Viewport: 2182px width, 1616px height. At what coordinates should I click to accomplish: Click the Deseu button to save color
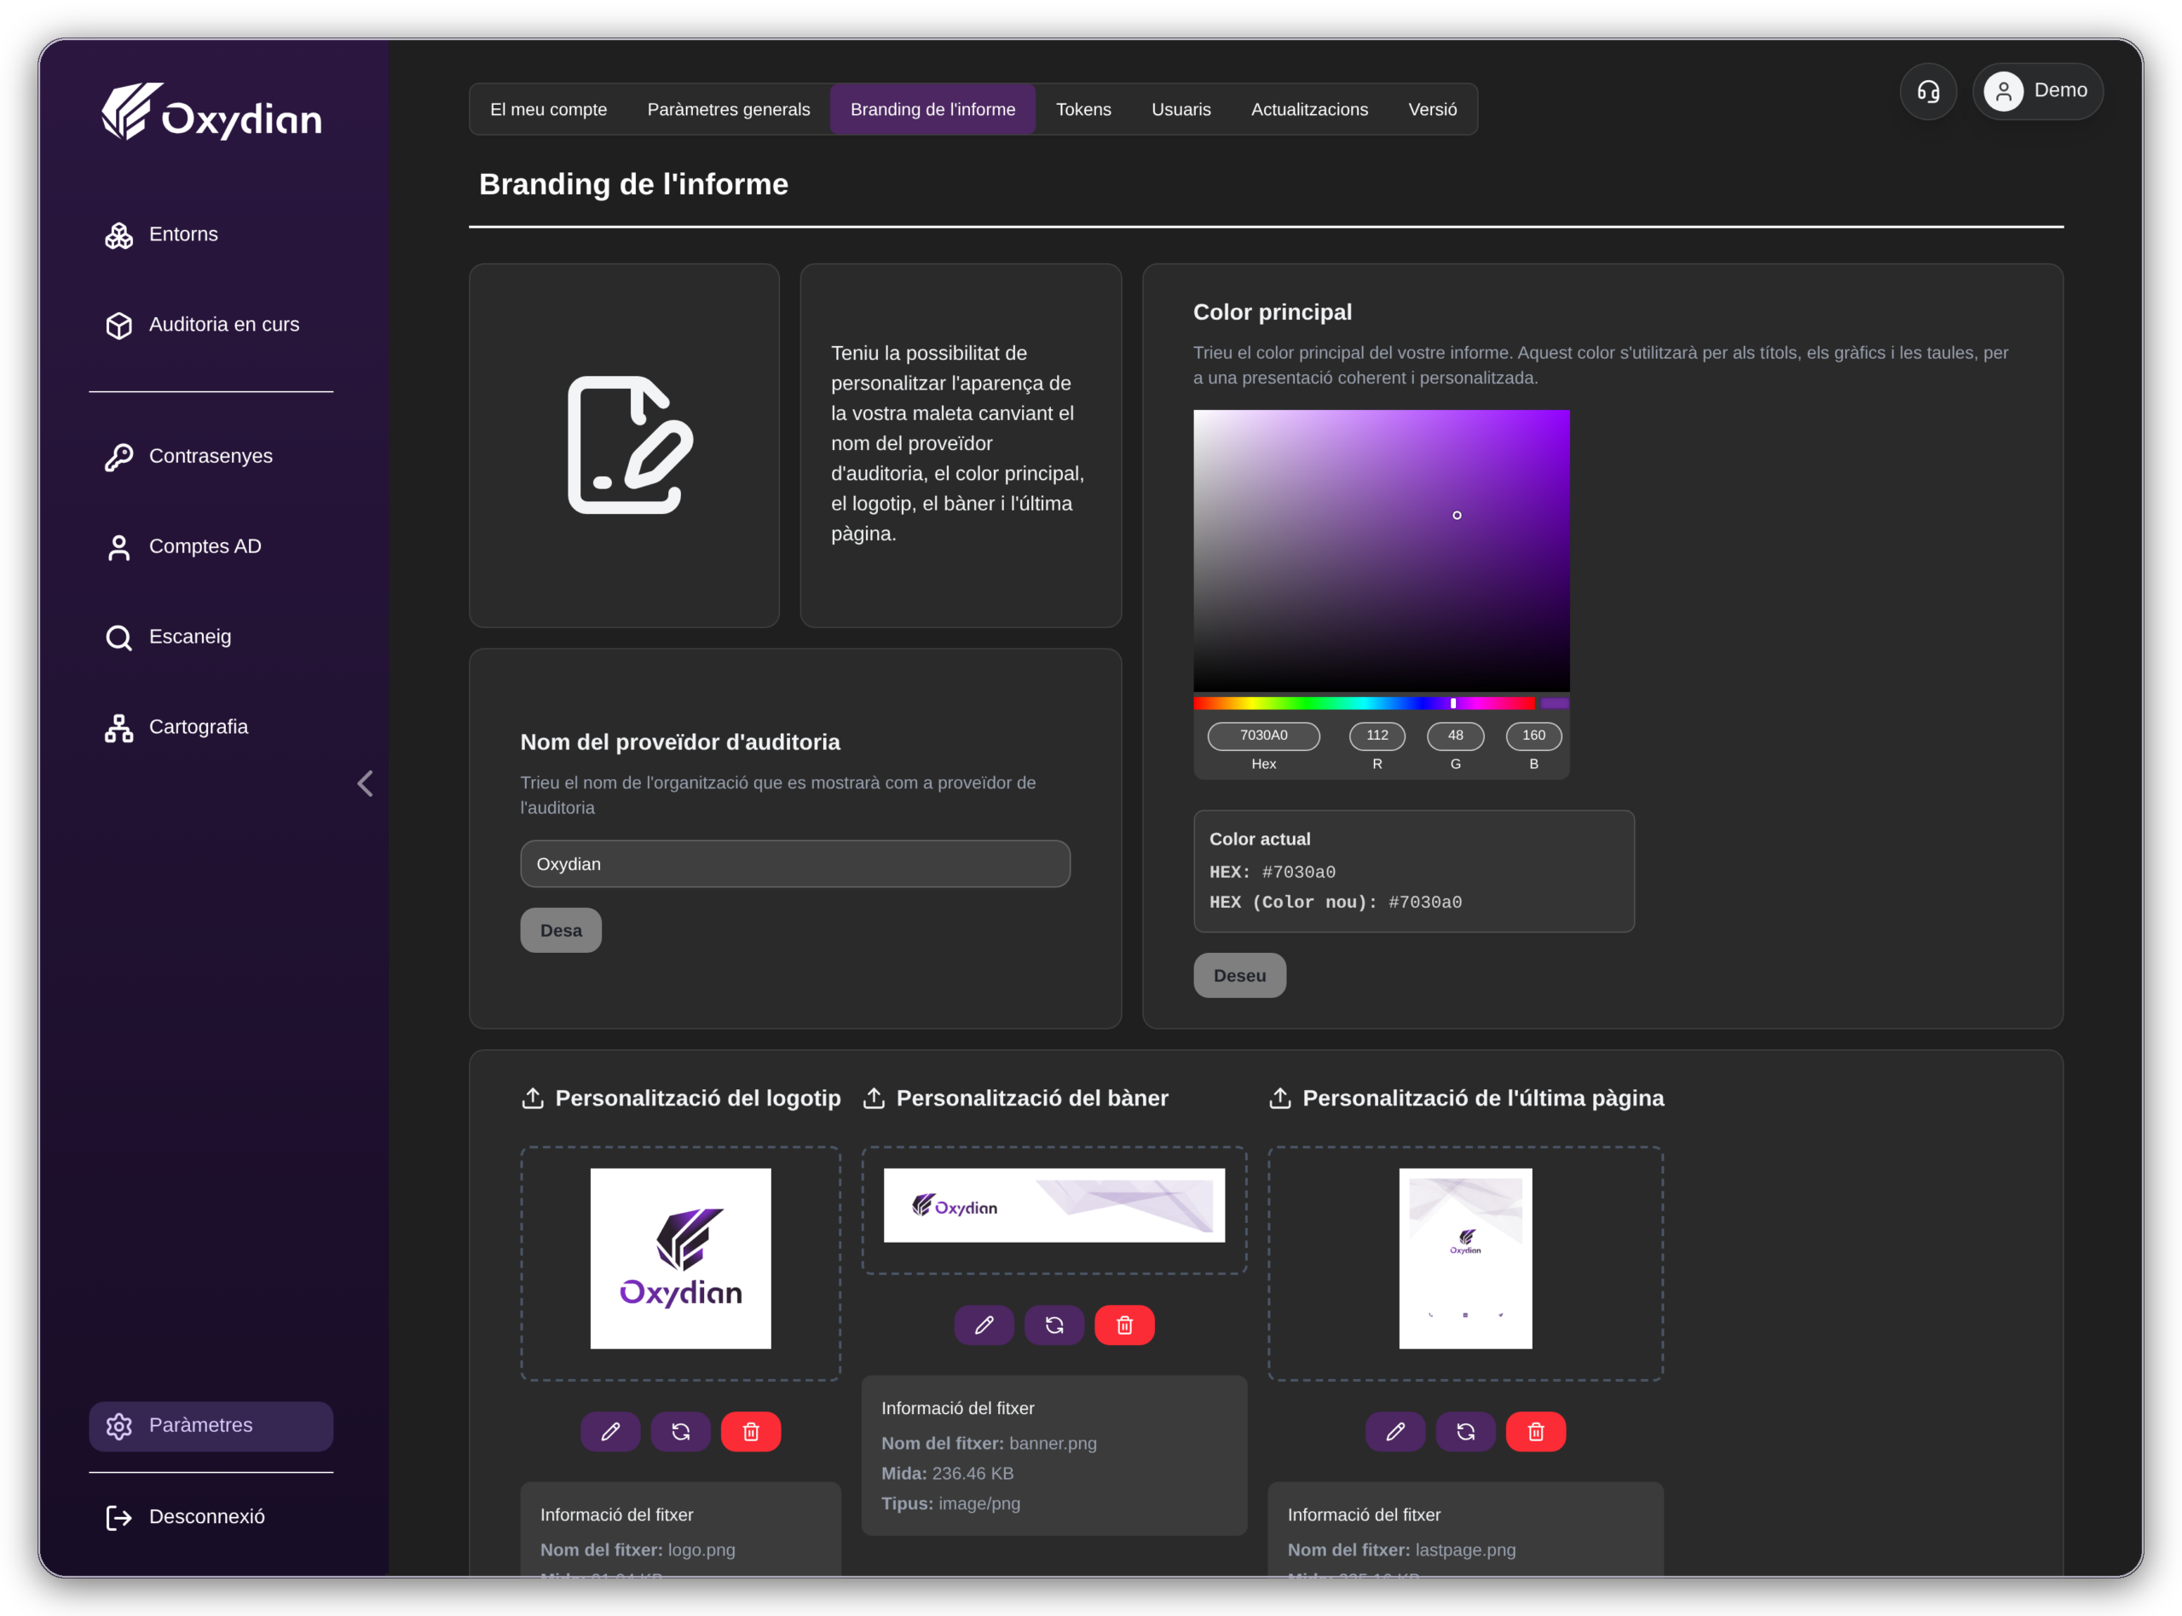point(1239,976)
